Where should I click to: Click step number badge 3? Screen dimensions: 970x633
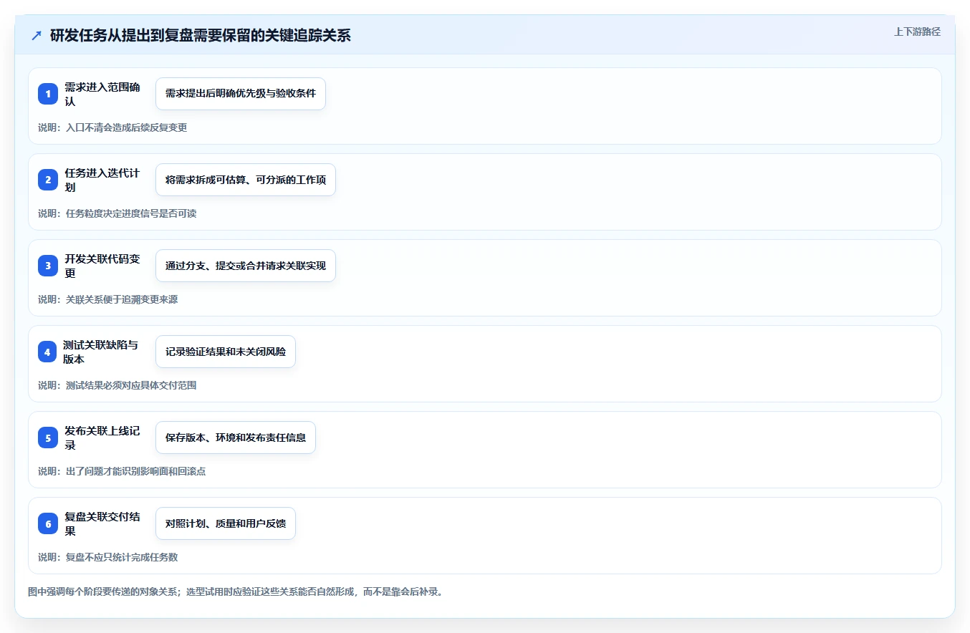pos(48,266)
